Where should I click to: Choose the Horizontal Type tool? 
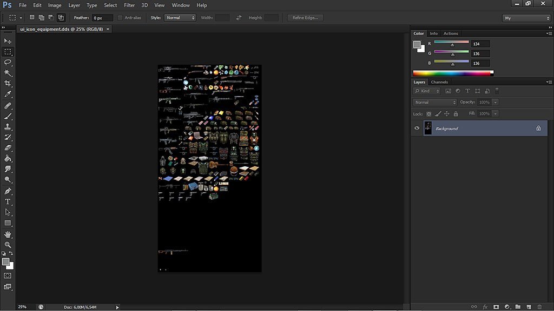[8, 201]
